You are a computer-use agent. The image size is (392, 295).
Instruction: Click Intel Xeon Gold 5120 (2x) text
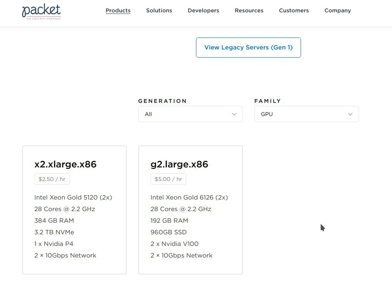tap(73, 198)
